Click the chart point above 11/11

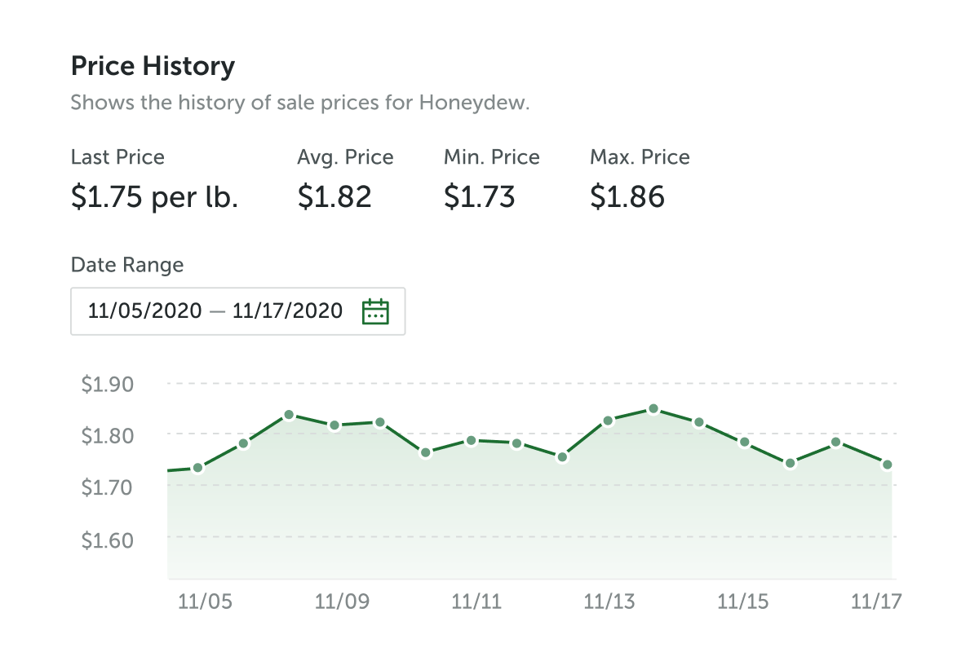point(471,440)
